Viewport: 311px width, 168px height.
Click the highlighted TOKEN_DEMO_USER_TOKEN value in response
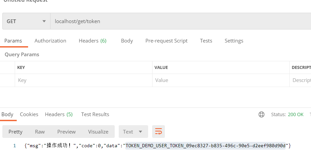coord(205,146)
